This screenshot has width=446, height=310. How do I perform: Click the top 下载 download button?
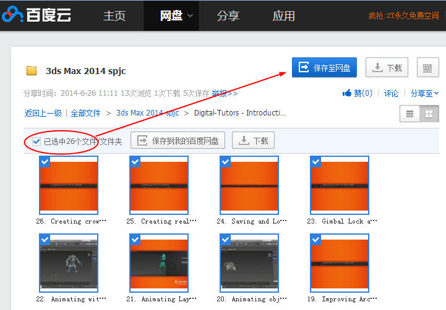tap(387, 67)
